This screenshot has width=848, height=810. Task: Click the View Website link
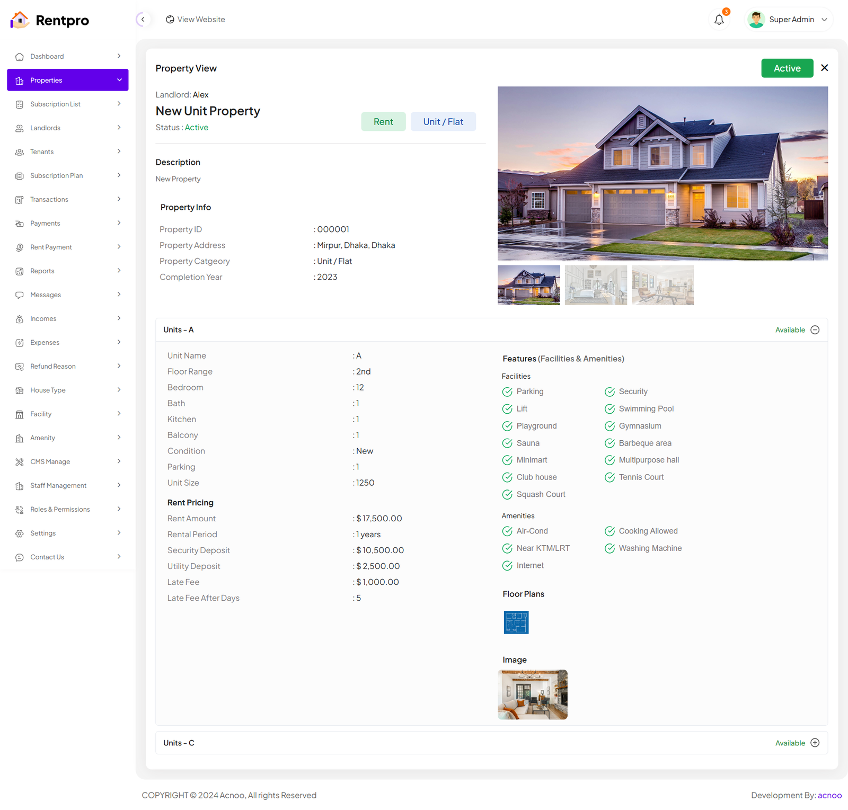pos(196,20)
